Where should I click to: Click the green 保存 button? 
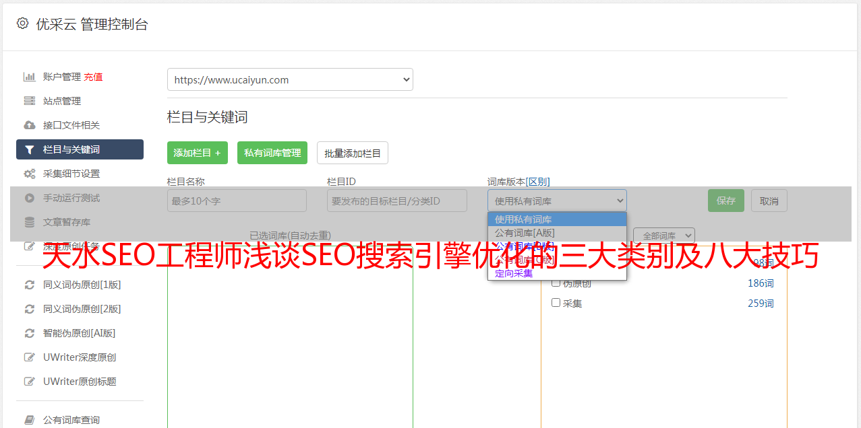726,201
